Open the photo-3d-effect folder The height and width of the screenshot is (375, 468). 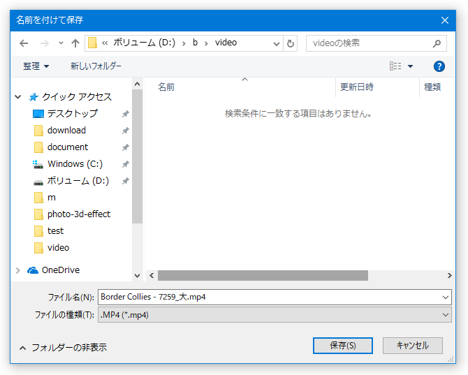pyautogui.click(x=79, y=214)
